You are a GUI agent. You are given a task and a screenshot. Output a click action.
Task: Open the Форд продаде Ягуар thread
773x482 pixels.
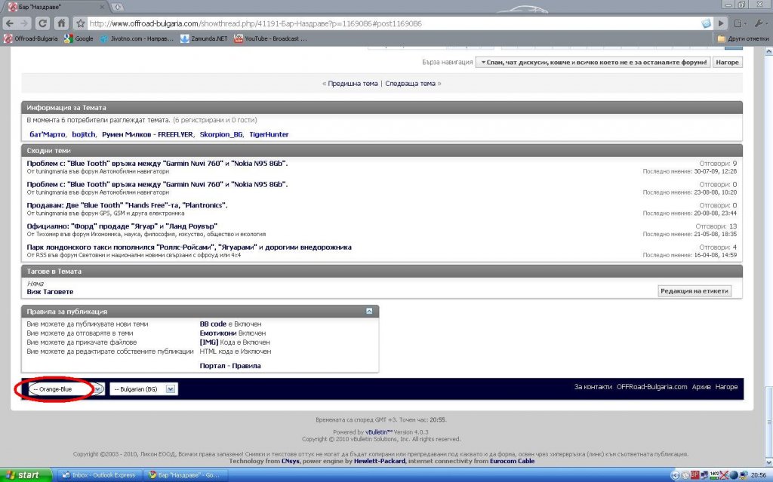pos(122,226)
